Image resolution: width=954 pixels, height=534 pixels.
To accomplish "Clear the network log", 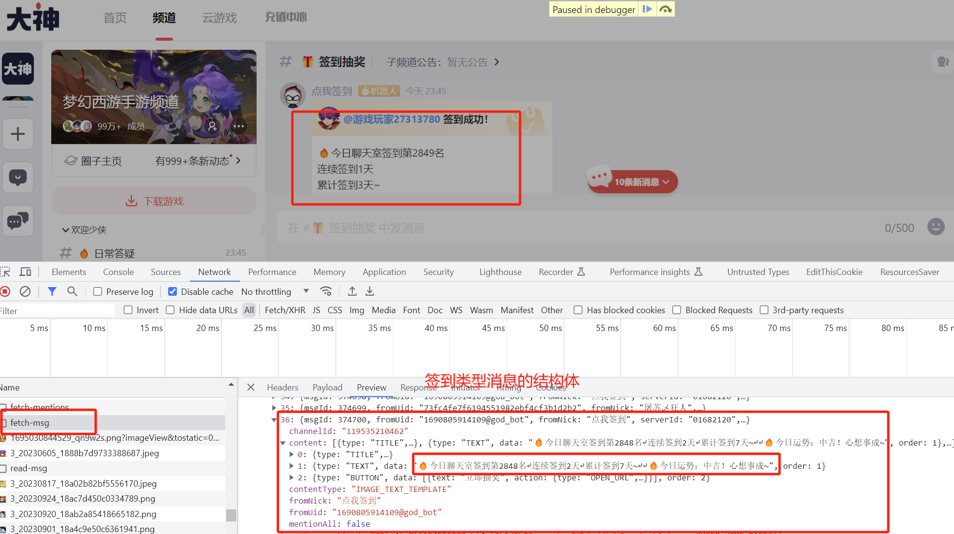I will (x=25, y=291).
